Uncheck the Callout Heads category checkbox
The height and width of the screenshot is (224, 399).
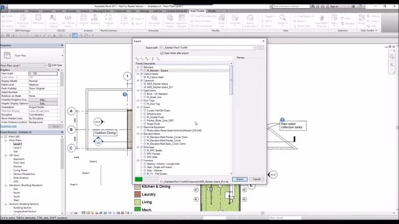[142, 73]
